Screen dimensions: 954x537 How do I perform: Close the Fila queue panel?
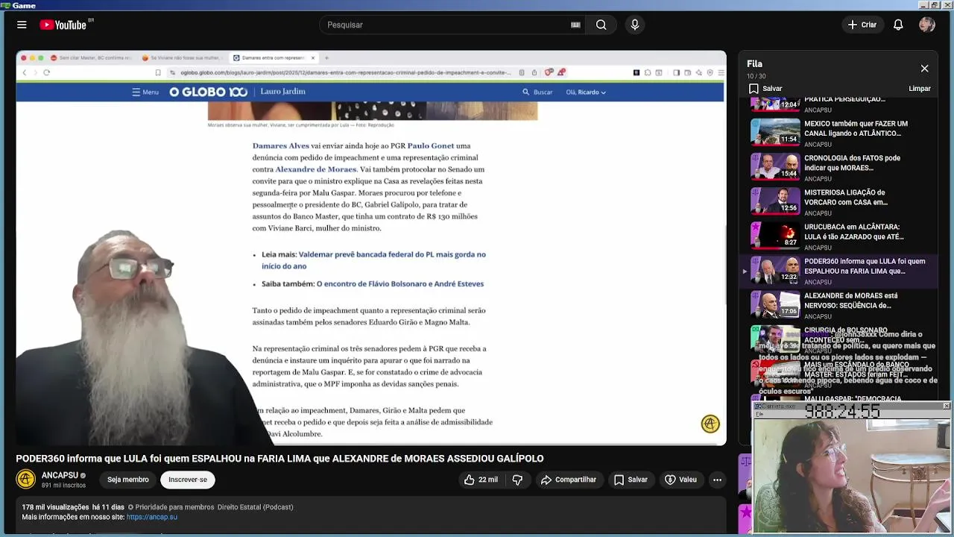[924, 69]
